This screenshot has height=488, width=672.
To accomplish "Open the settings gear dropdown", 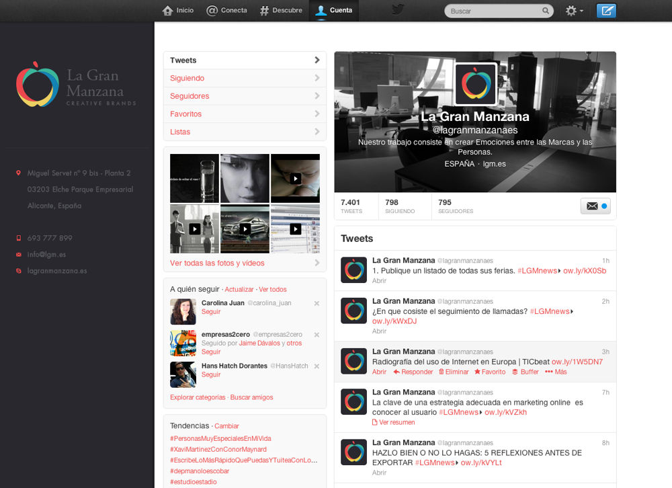I will 573,11.
